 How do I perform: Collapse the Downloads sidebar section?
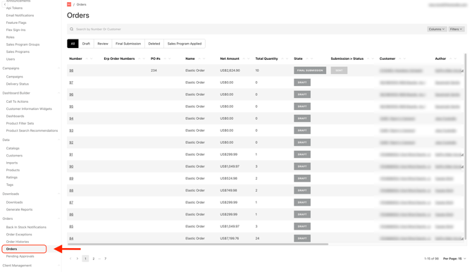58,194
